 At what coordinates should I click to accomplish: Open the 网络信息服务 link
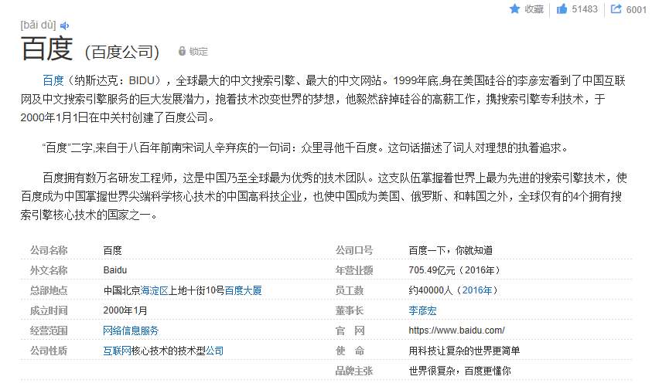click(x=131, y=330)
